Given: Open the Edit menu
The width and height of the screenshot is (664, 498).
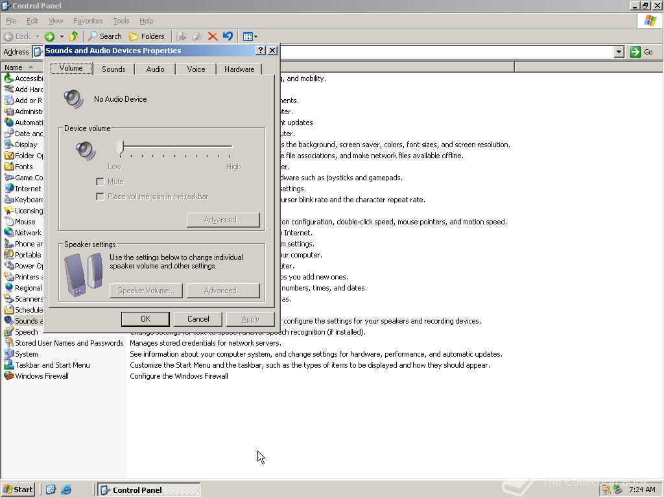Looking at the screenshot, I should [32, 21].
